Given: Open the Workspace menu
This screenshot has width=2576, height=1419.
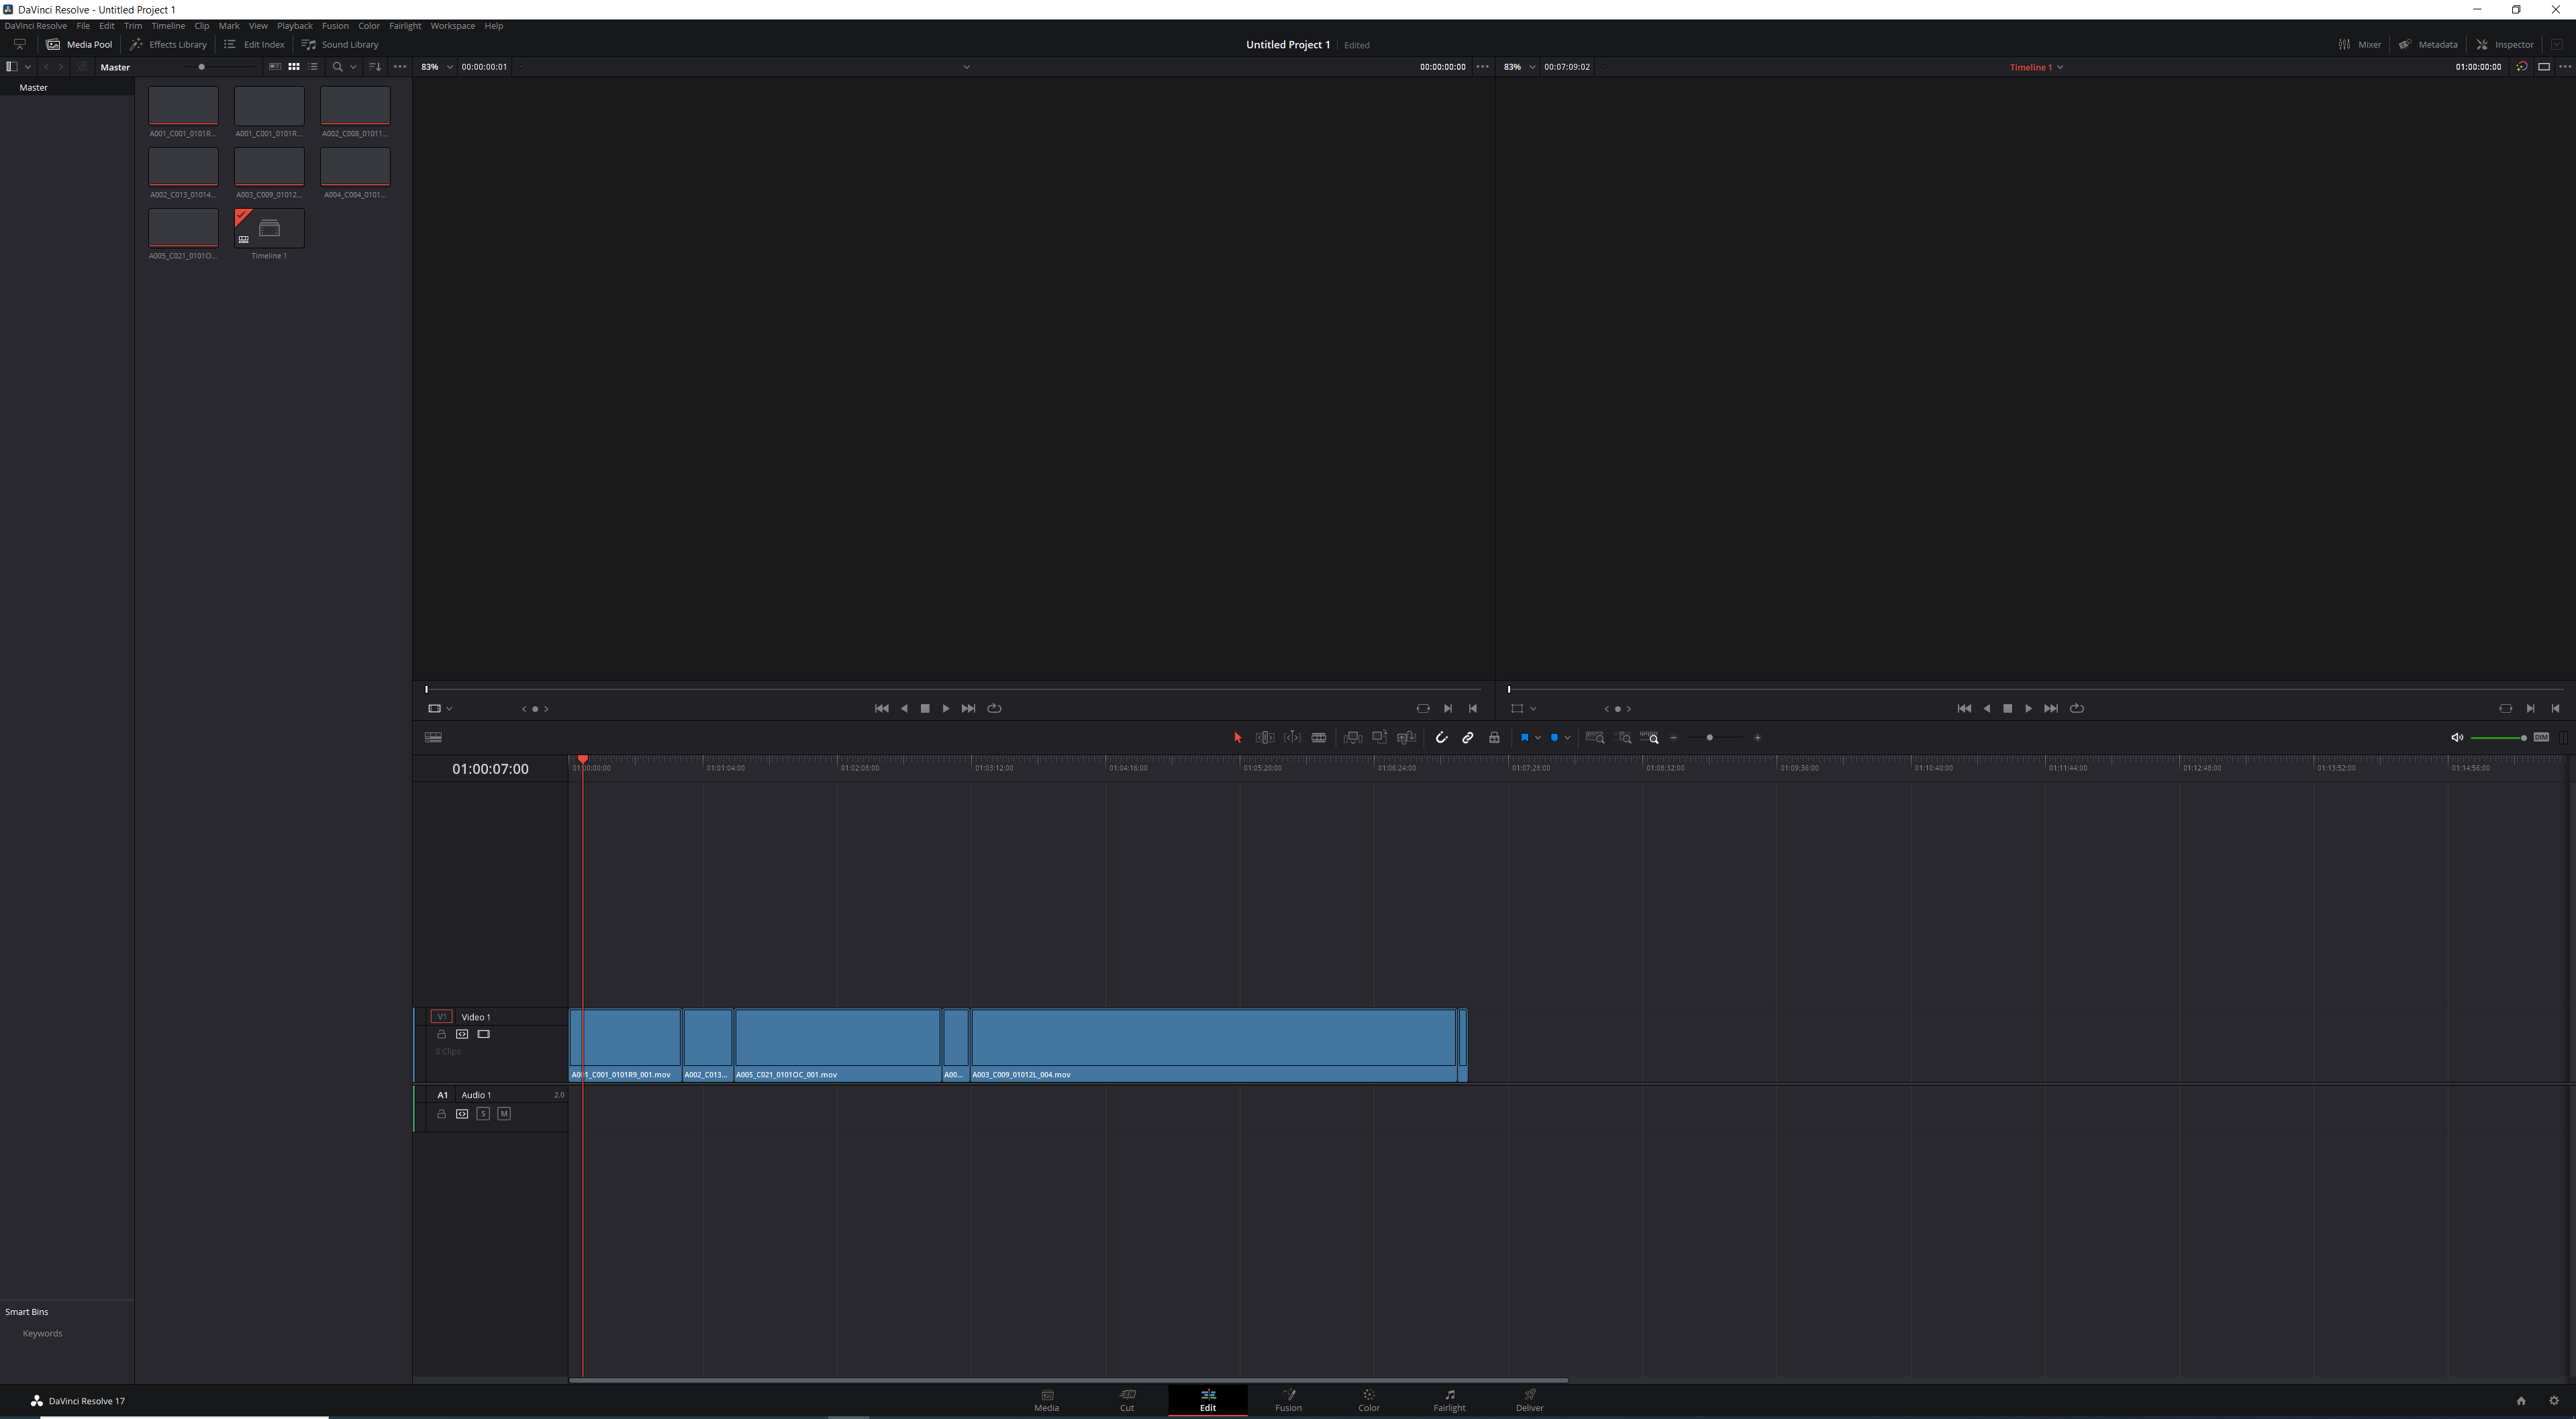Looking at the screenshot, I should [453, 26].
